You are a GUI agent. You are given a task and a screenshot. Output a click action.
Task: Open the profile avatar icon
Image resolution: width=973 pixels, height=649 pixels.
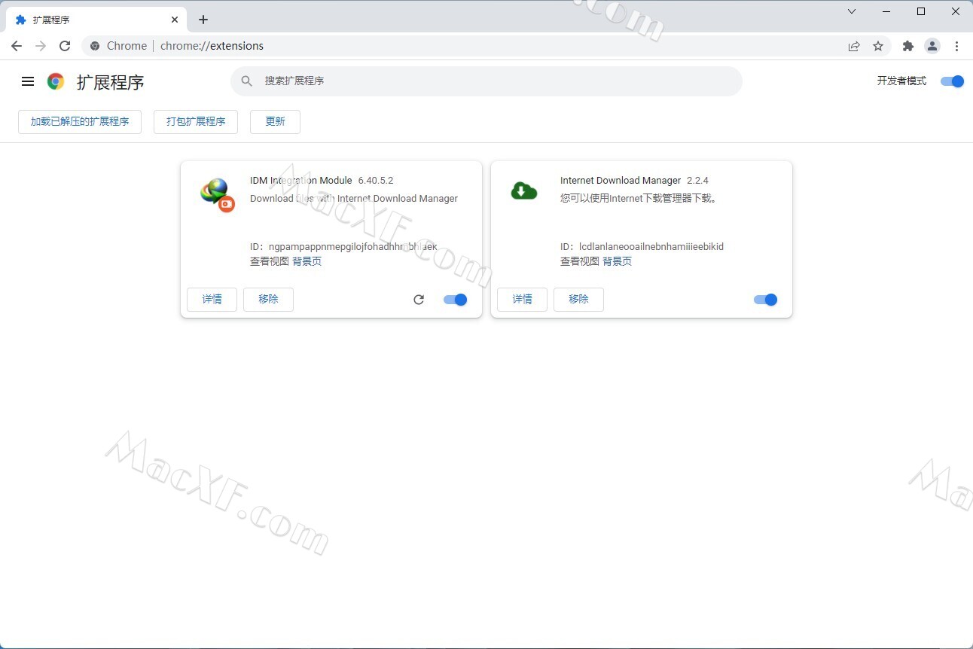[x=932, y=46]
